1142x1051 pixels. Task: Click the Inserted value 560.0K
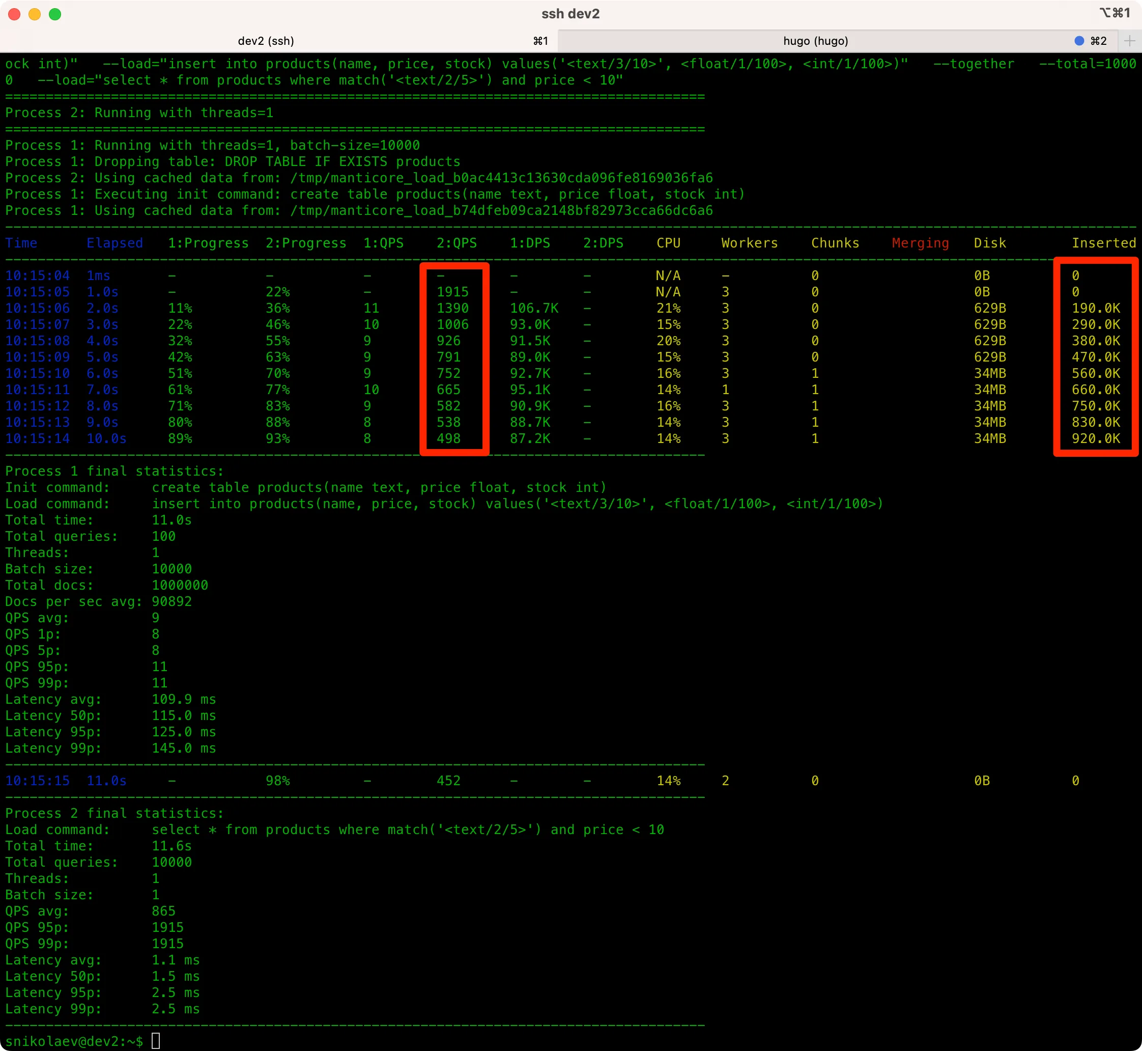(x=1096, y=374)
